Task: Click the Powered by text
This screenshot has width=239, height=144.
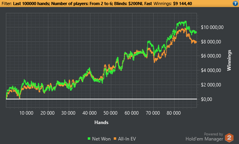Action: point(213,134)
